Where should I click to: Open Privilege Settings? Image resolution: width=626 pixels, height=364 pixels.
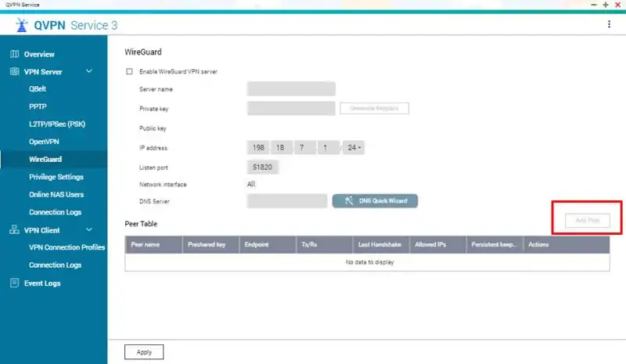56,177
